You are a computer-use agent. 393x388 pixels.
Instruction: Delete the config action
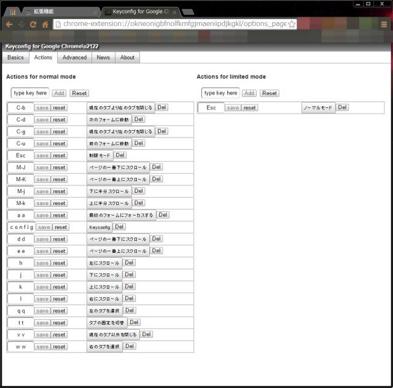click(x=119, y=227)
